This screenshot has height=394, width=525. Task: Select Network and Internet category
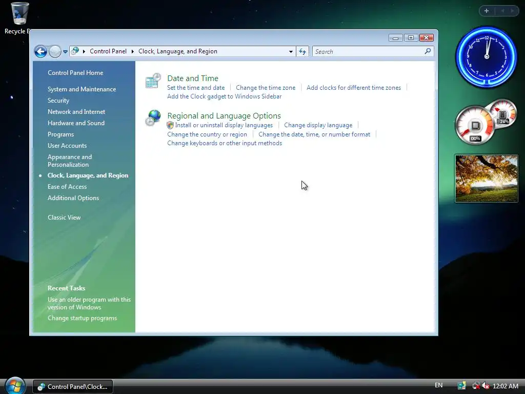coord(76,112)
